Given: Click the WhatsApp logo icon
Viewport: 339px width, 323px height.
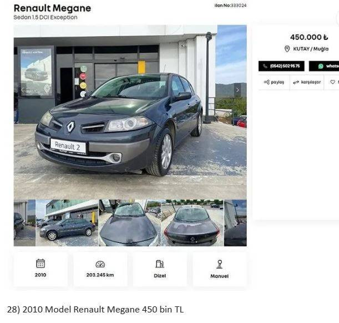Looking at the screenshot, I should (x=321, y=66).
